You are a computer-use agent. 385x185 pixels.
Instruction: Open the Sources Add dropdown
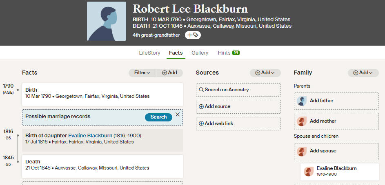click(x=265, y=73)
